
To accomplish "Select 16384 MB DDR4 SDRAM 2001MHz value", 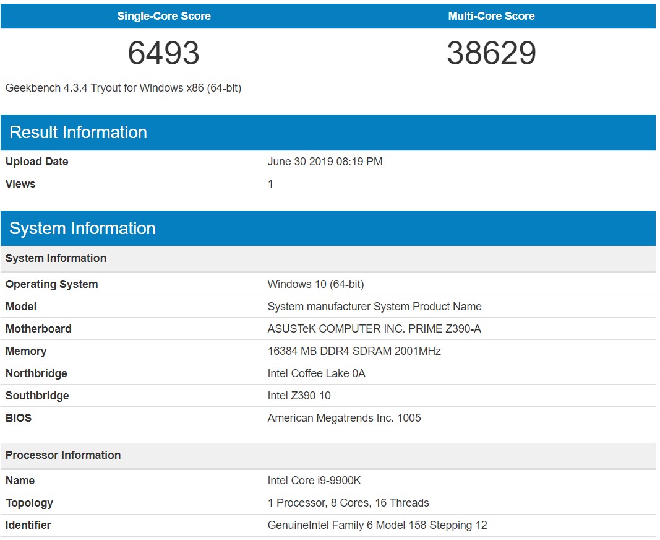I will coord(354,351).
